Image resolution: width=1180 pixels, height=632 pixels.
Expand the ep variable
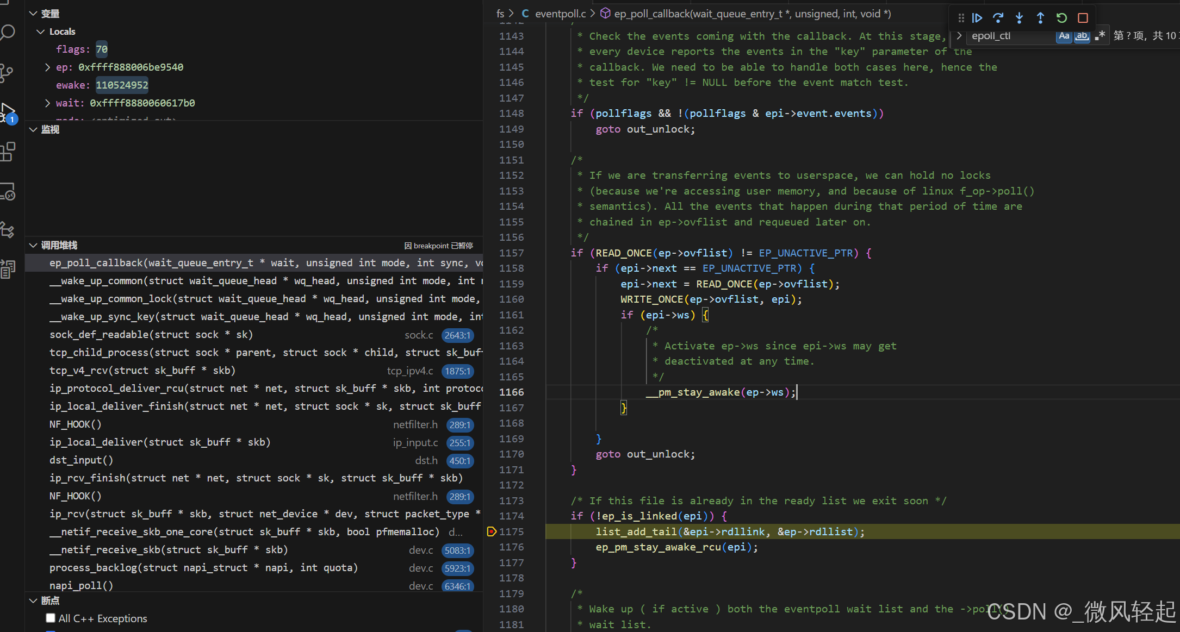[47, 67]
